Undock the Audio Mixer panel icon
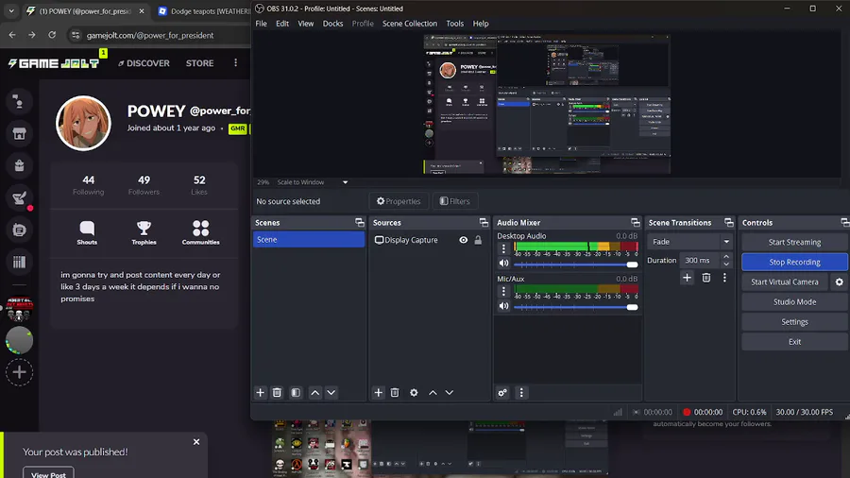The image size is (850, 478). click(x=636, y=222)
